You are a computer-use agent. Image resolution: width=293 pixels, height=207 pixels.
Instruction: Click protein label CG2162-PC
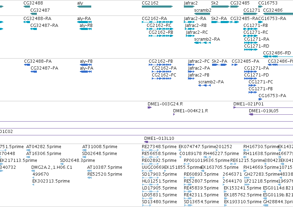point(164,75)
